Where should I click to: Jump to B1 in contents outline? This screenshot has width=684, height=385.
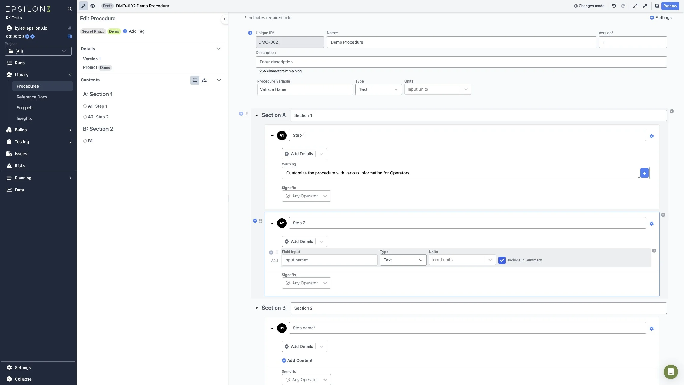tap(90, 141)
